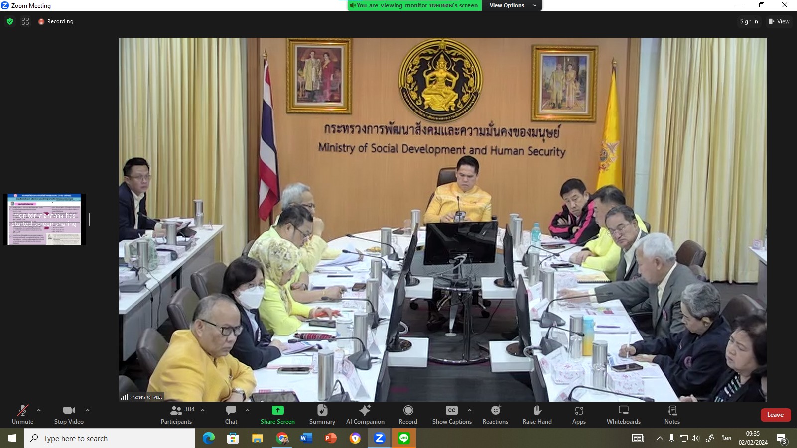
Task: Open network settings tray icon
Action: (683, 438)
